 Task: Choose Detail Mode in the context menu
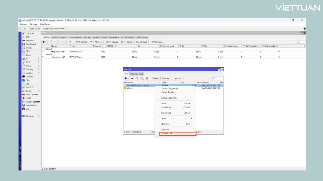click(x=168, y=93)
